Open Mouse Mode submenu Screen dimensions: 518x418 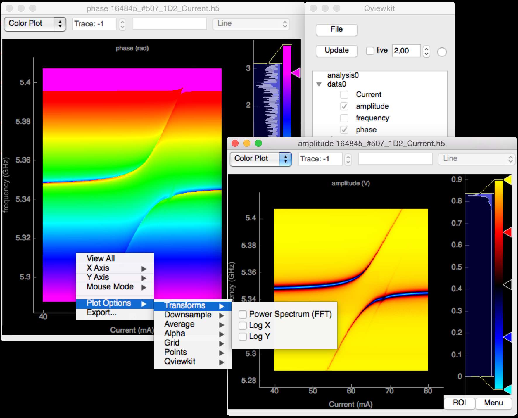[115, 287]
